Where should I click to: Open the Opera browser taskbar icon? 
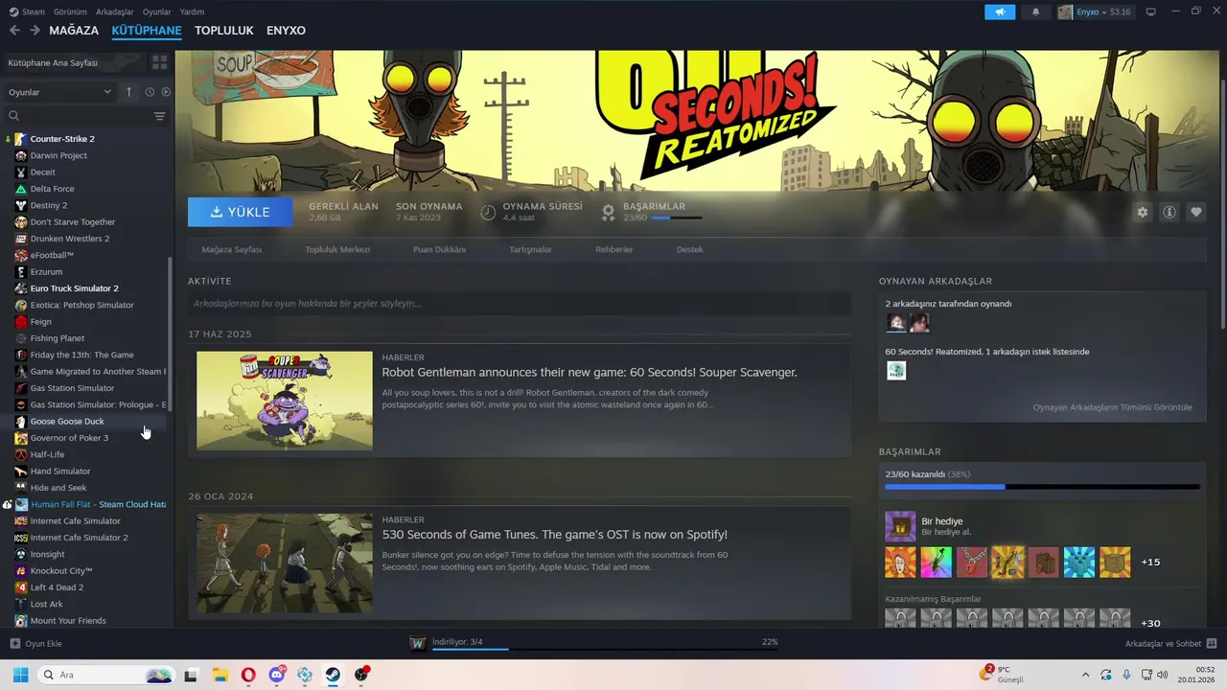point(248,675)
